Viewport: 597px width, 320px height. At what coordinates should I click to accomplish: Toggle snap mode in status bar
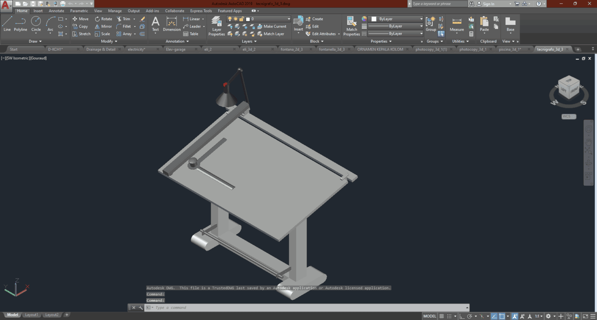tap(449, 316)
